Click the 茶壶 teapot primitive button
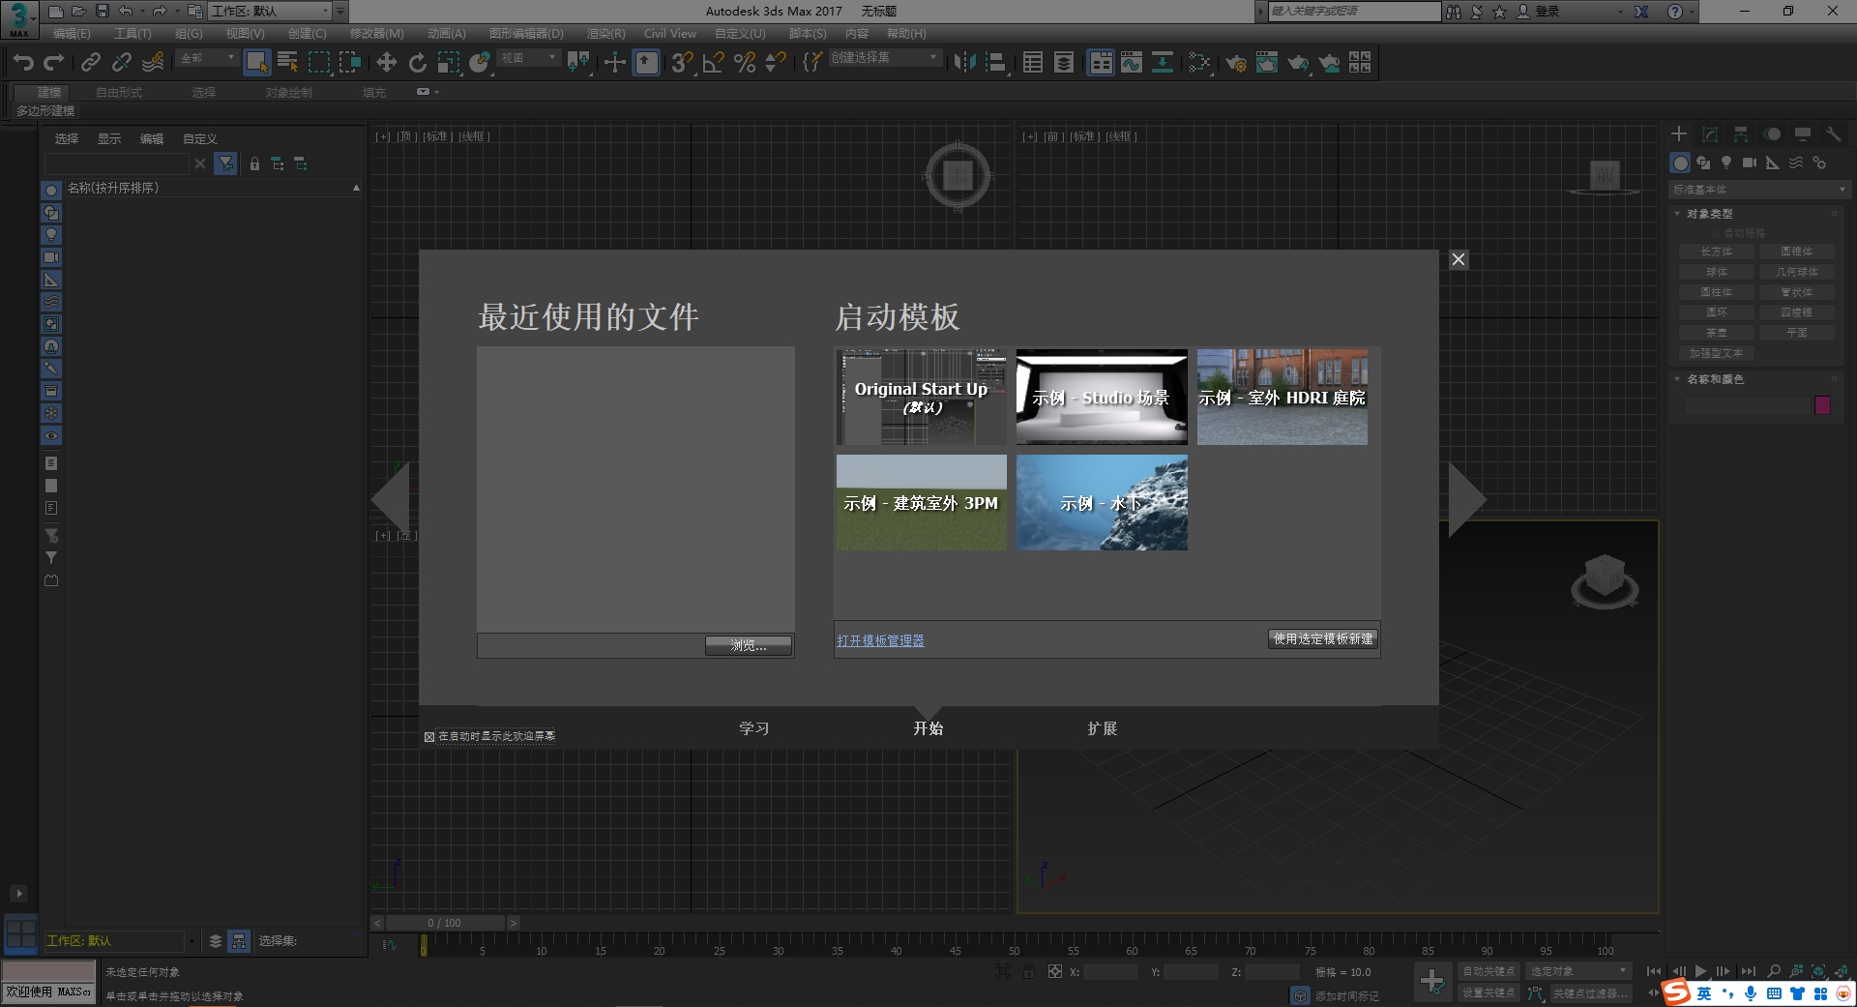 [x=1717, y=333]
